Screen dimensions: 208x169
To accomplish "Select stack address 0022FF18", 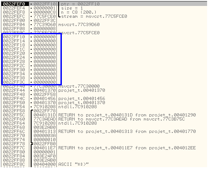I will tap(14, 45).
